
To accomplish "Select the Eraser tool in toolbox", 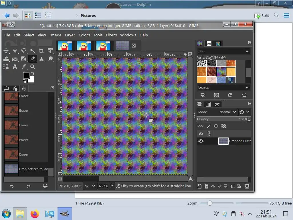I will tap(33, 59).
